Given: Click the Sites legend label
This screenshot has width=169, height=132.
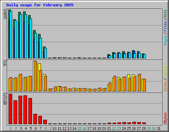Looking at the screenshot, I should 165,86.
